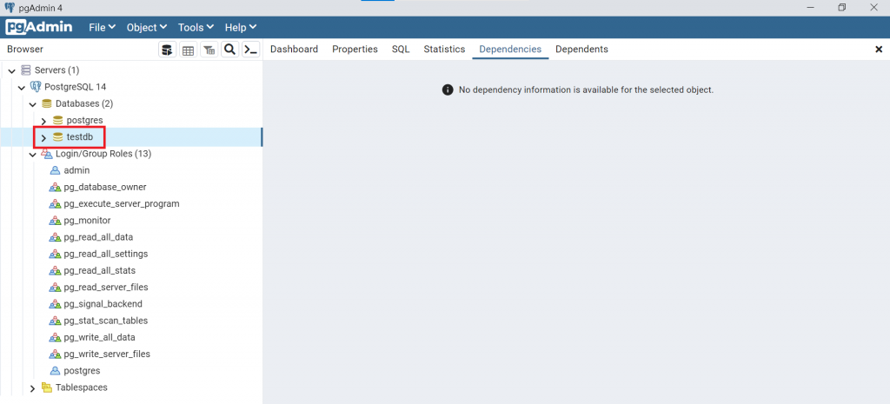Screen dimensions: 890x404
Task: Click the admin role user icon
Action: [55, 170]
